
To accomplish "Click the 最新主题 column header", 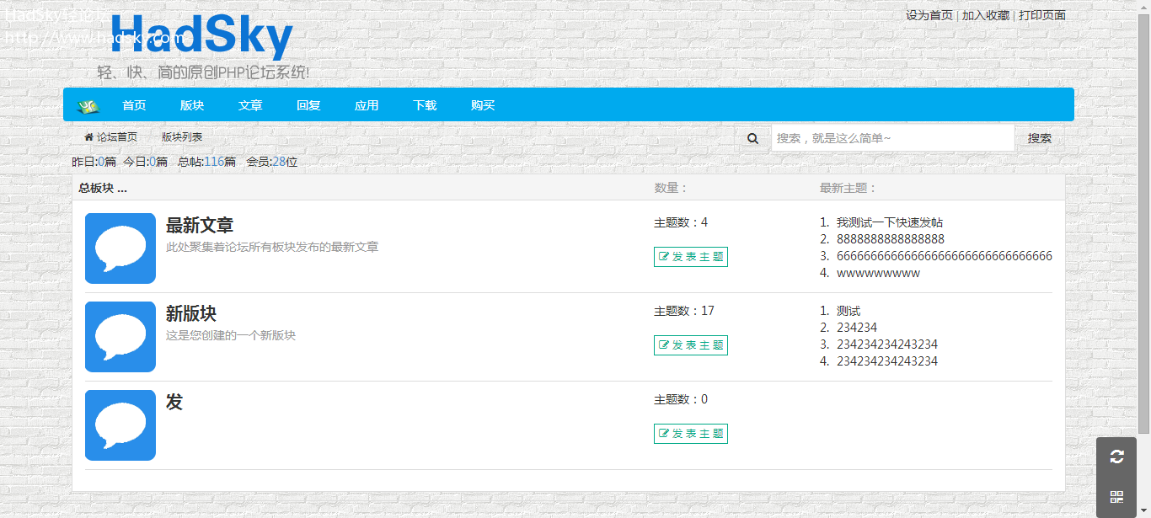I will [849, 188].
